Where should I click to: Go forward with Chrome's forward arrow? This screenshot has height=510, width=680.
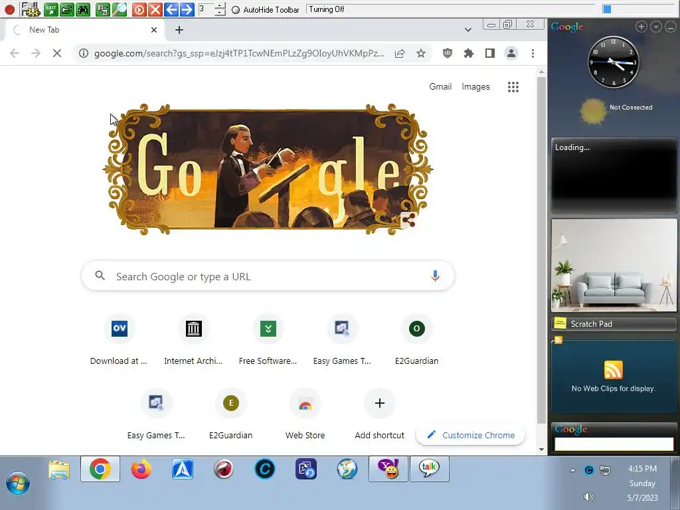(x=36, y=53)
